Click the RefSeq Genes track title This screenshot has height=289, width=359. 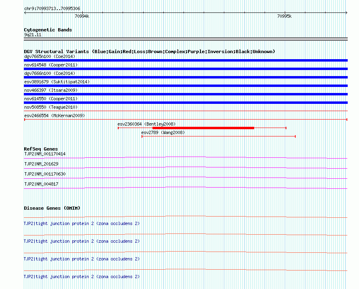(41, 149)
